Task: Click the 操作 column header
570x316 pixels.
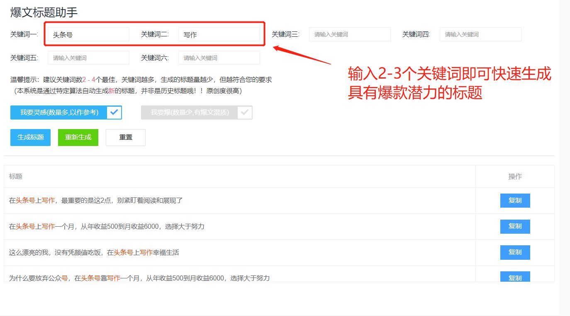Action: pyautogui.click(x=514, y=176)
